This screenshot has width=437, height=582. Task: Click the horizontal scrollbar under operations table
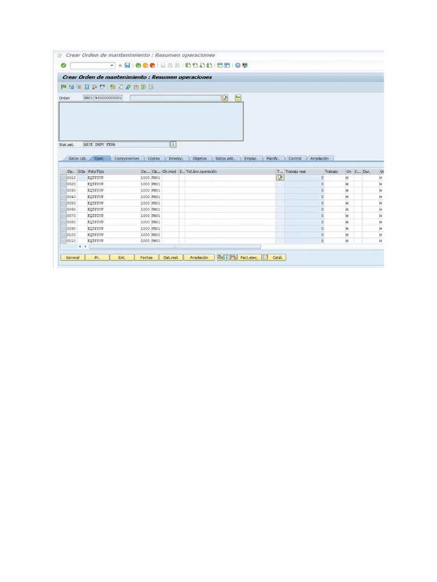(175, 247)
